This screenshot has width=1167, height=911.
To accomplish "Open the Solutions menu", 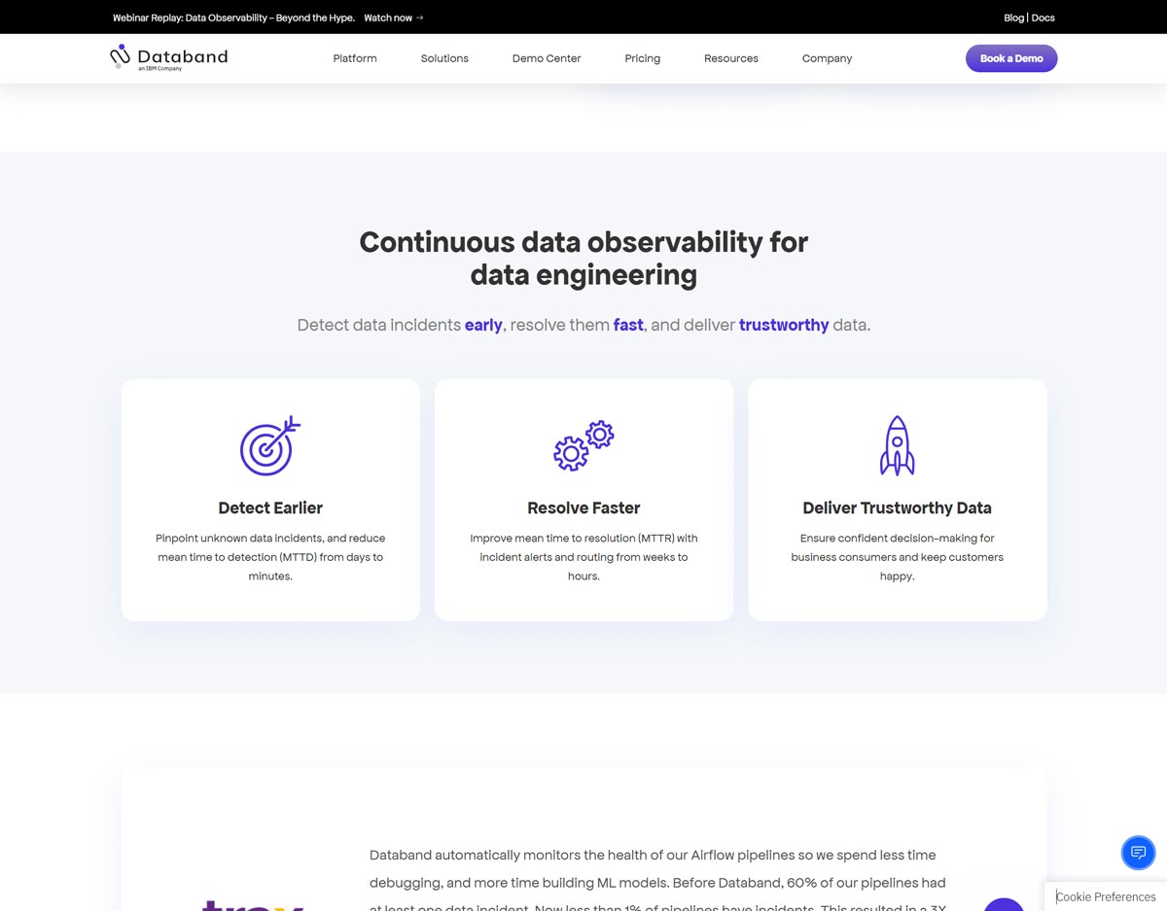I will 444,58.
